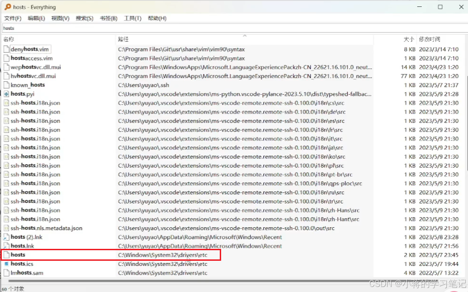Select file name hosts.lnk

point(23,246)
